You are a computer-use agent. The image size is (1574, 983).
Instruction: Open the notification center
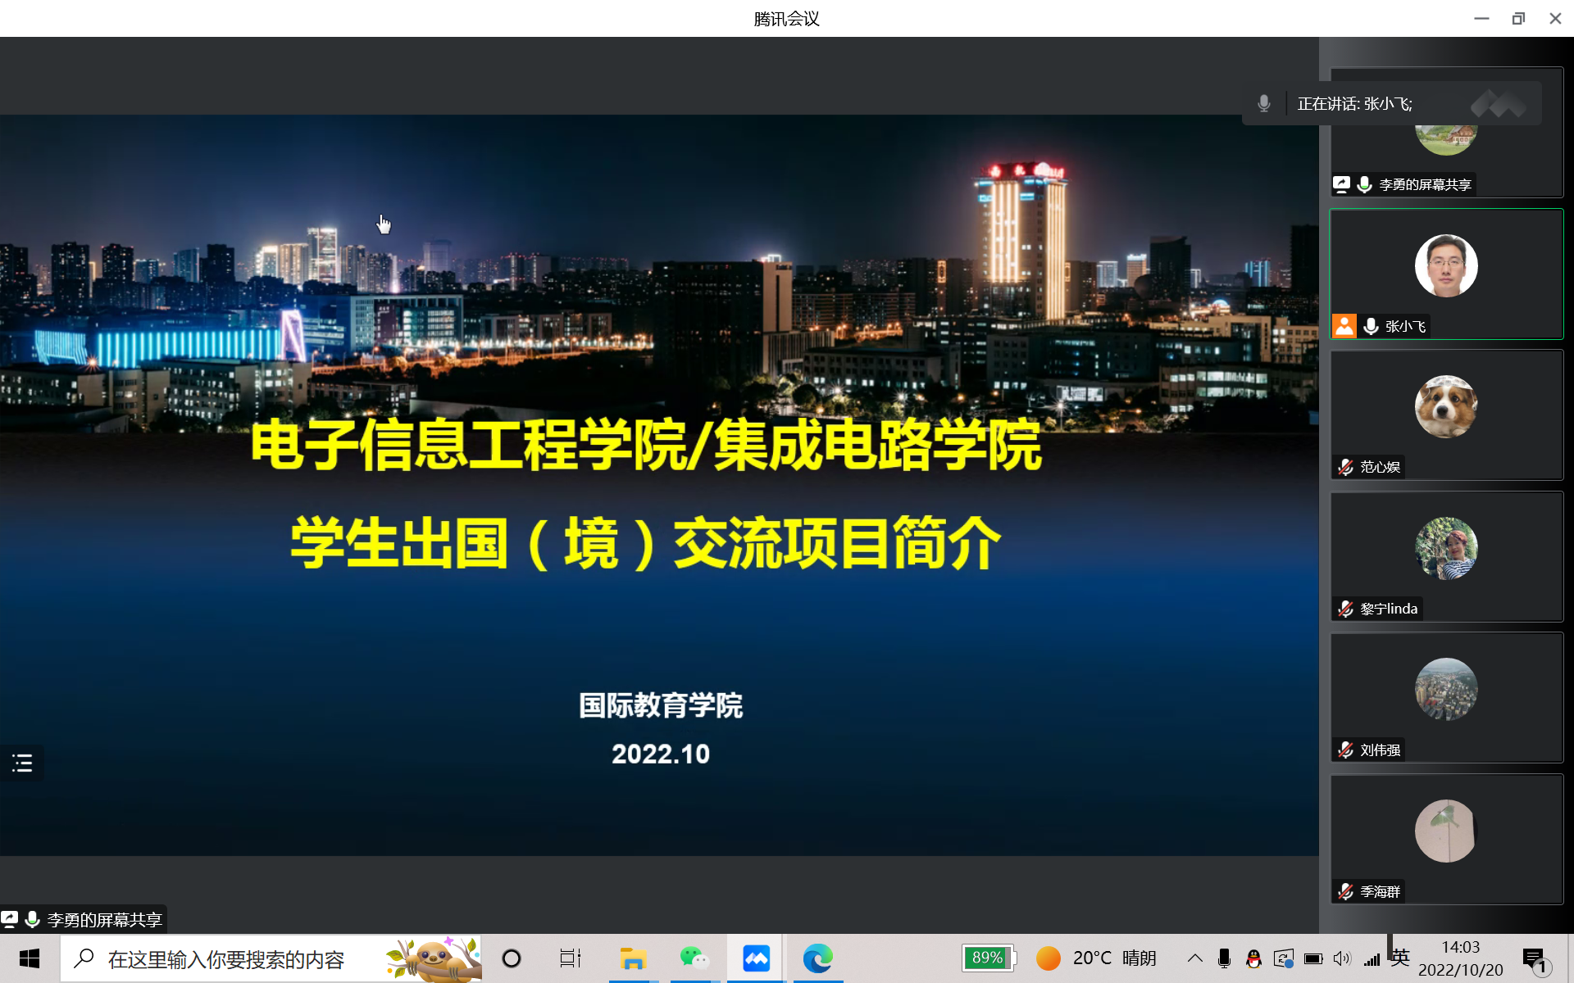point(1534,958)
